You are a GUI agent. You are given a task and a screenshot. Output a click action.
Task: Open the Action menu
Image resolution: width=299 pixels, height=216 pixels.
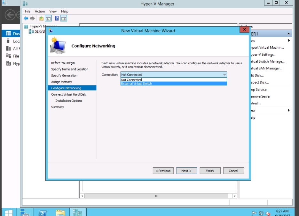pos(40,11)
